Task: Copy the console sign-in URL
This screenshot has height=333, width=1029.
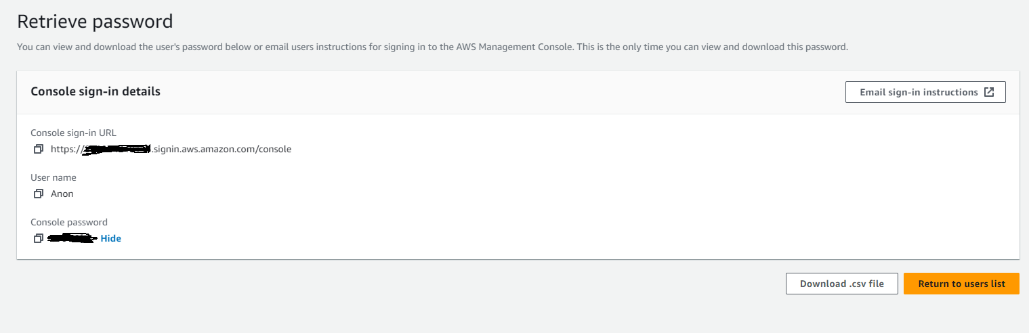Action: 39,149
